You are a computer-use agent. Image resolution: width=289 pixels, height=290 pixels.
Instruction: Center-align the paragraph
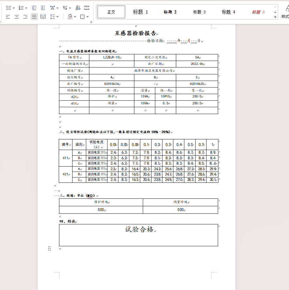click(x=17, y=17)
